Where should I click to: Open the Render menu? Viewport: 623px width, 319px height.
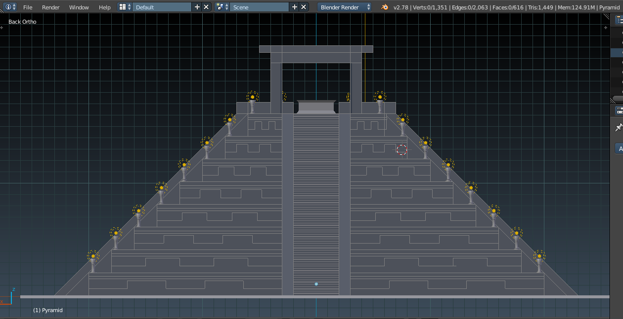tap(50, 7)
